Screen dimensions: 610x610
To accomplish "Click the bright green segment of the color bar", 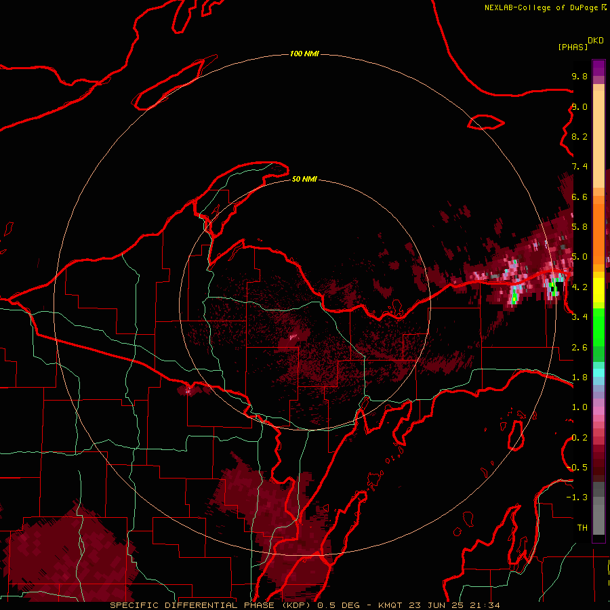I will pyautogui.click(x=598, y=327).
